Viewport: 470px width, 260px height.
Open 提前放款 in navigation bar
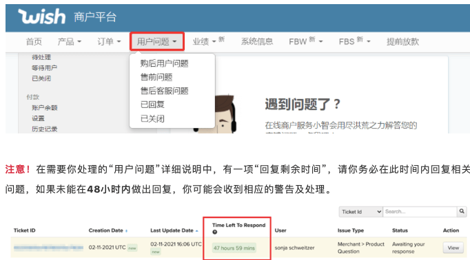coord(402,41)
